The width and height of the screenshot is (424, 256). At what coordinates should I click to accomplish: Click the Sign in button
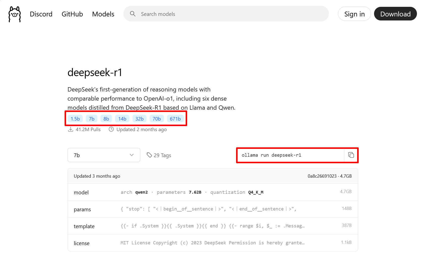[354, 14]
